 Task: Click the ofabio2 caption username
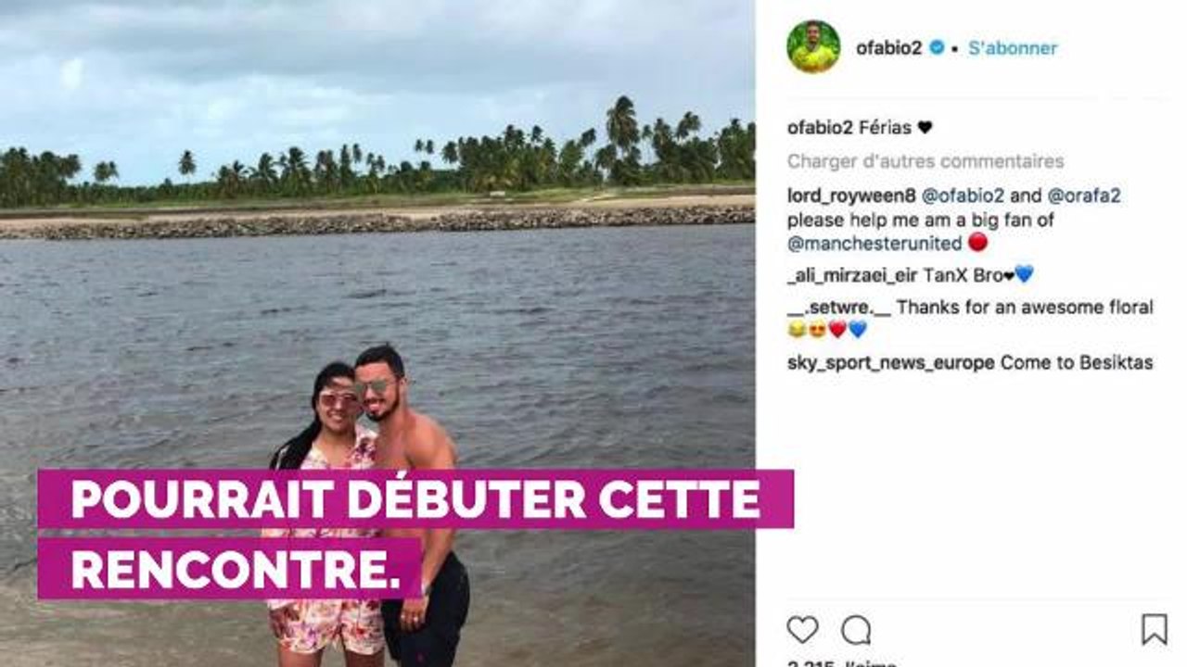[820, 128]
